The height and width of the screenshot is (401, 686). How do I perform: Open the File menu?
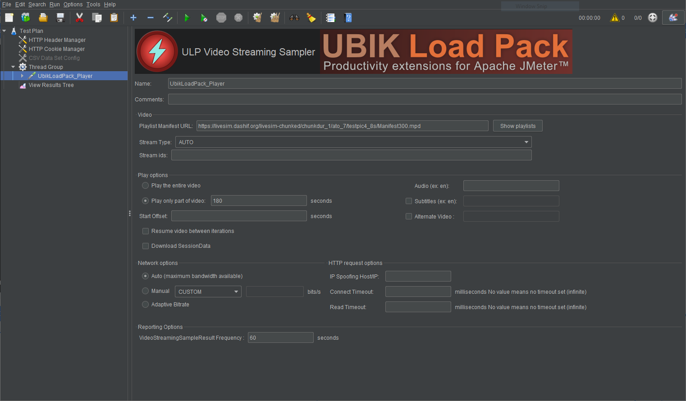[7, 5]
